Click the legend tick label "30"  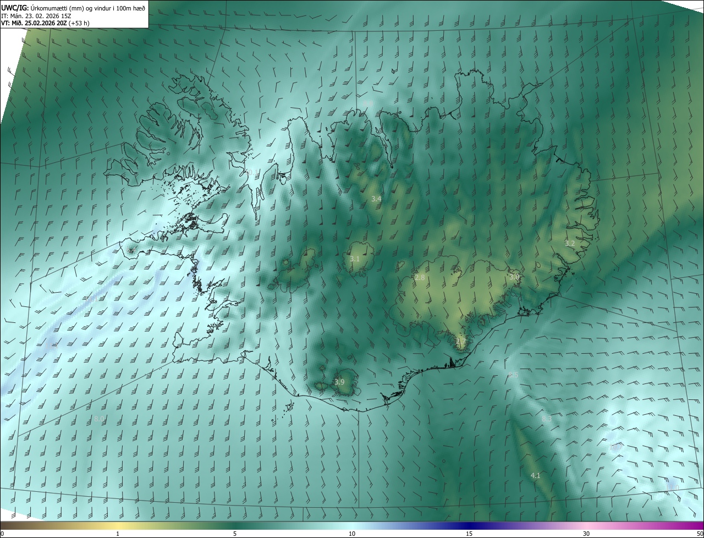point(586,534)
